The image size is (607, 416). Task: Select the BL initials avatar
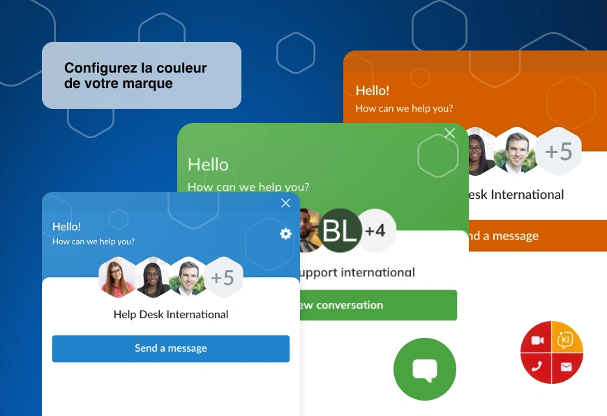(340, 230)
